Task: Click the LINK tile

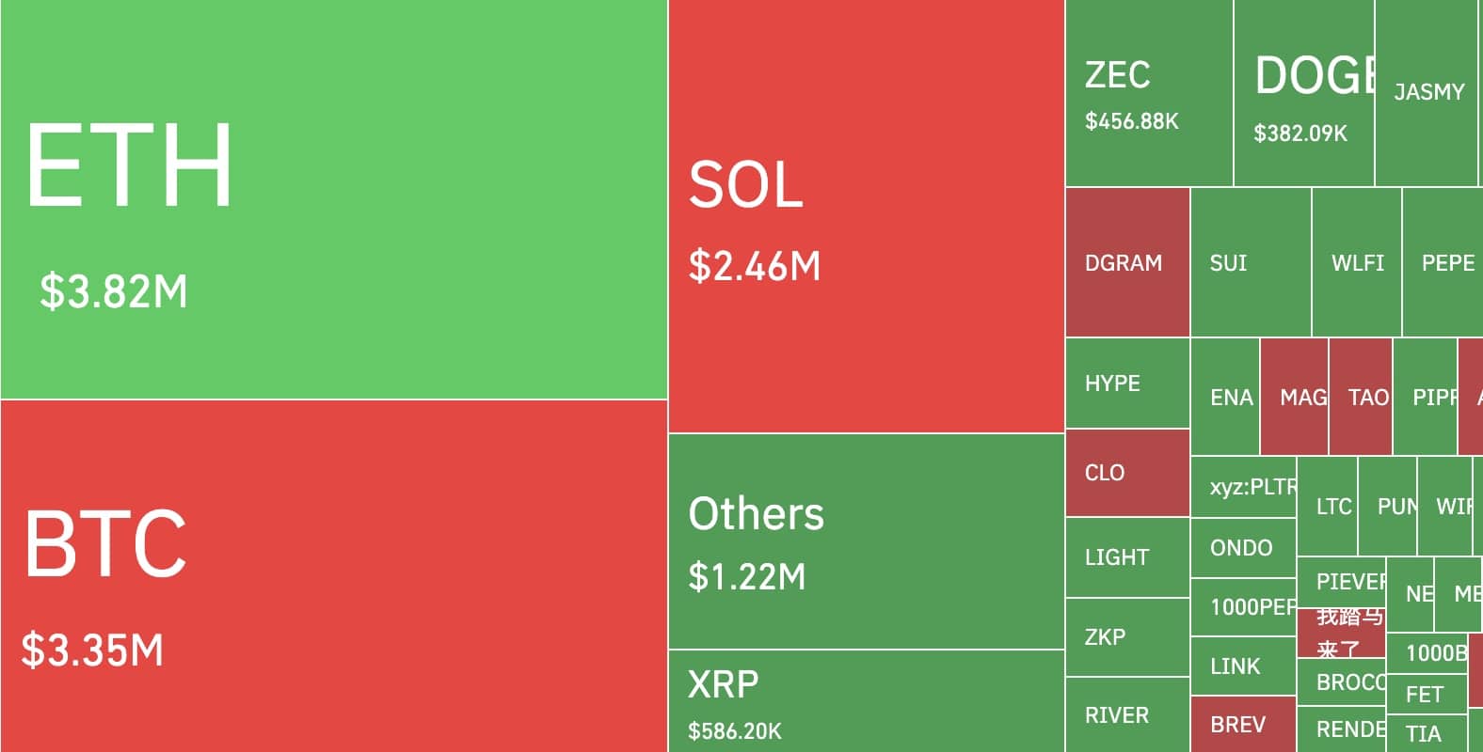Action: pos(1243,666)
